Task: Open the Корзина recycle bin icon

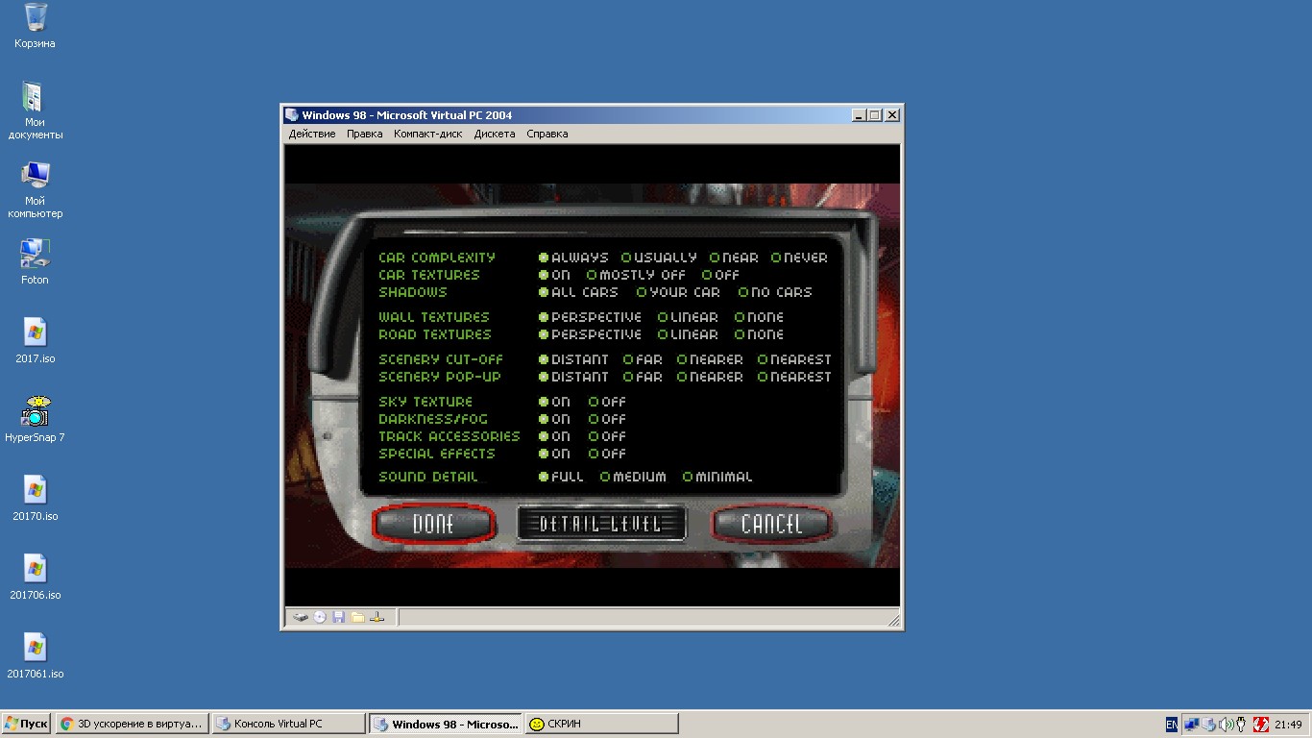Action: coord(35,26)
